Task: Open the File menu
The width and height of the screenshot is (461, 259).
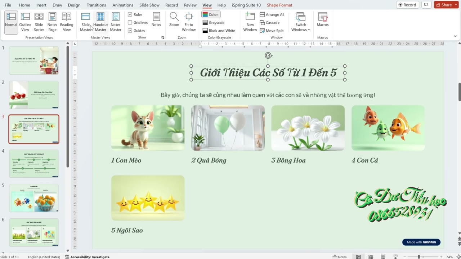Action: (x=8, y=5)
